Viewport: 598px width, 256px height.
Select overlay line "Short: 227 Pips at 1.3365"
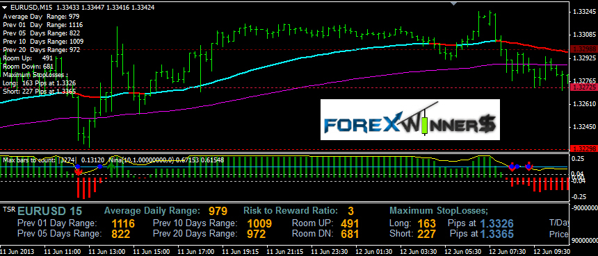pyautogui.click(x=39, y=92)
